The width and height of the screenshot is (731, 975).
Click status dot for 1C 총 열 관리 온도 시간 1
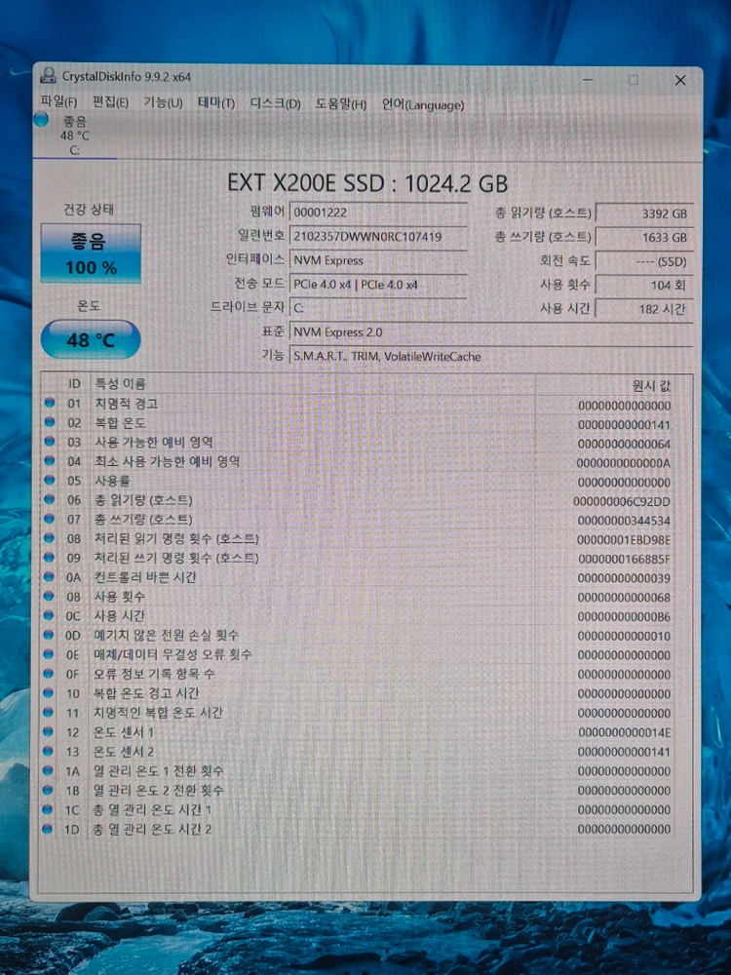pyautogui.click(x=49, y=809)
